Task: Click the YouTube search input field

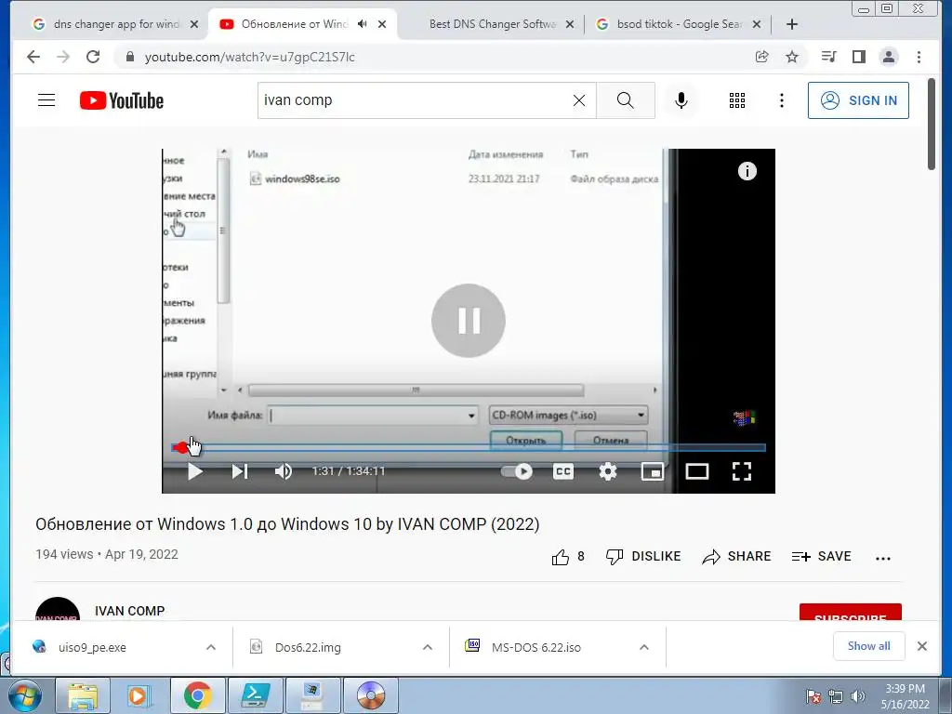Action: coord(416,100)
